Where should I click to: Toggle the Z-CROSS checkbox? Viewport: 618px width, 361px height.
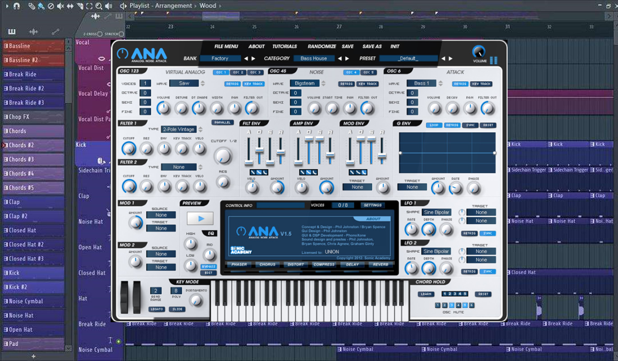(x=100, y=34)
